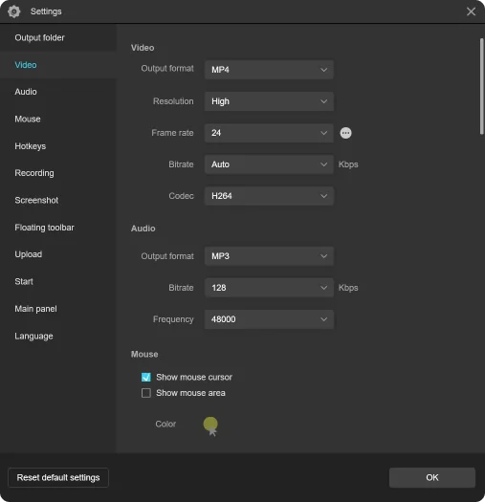Enable Show mouse area checkbox

(146, 393)
